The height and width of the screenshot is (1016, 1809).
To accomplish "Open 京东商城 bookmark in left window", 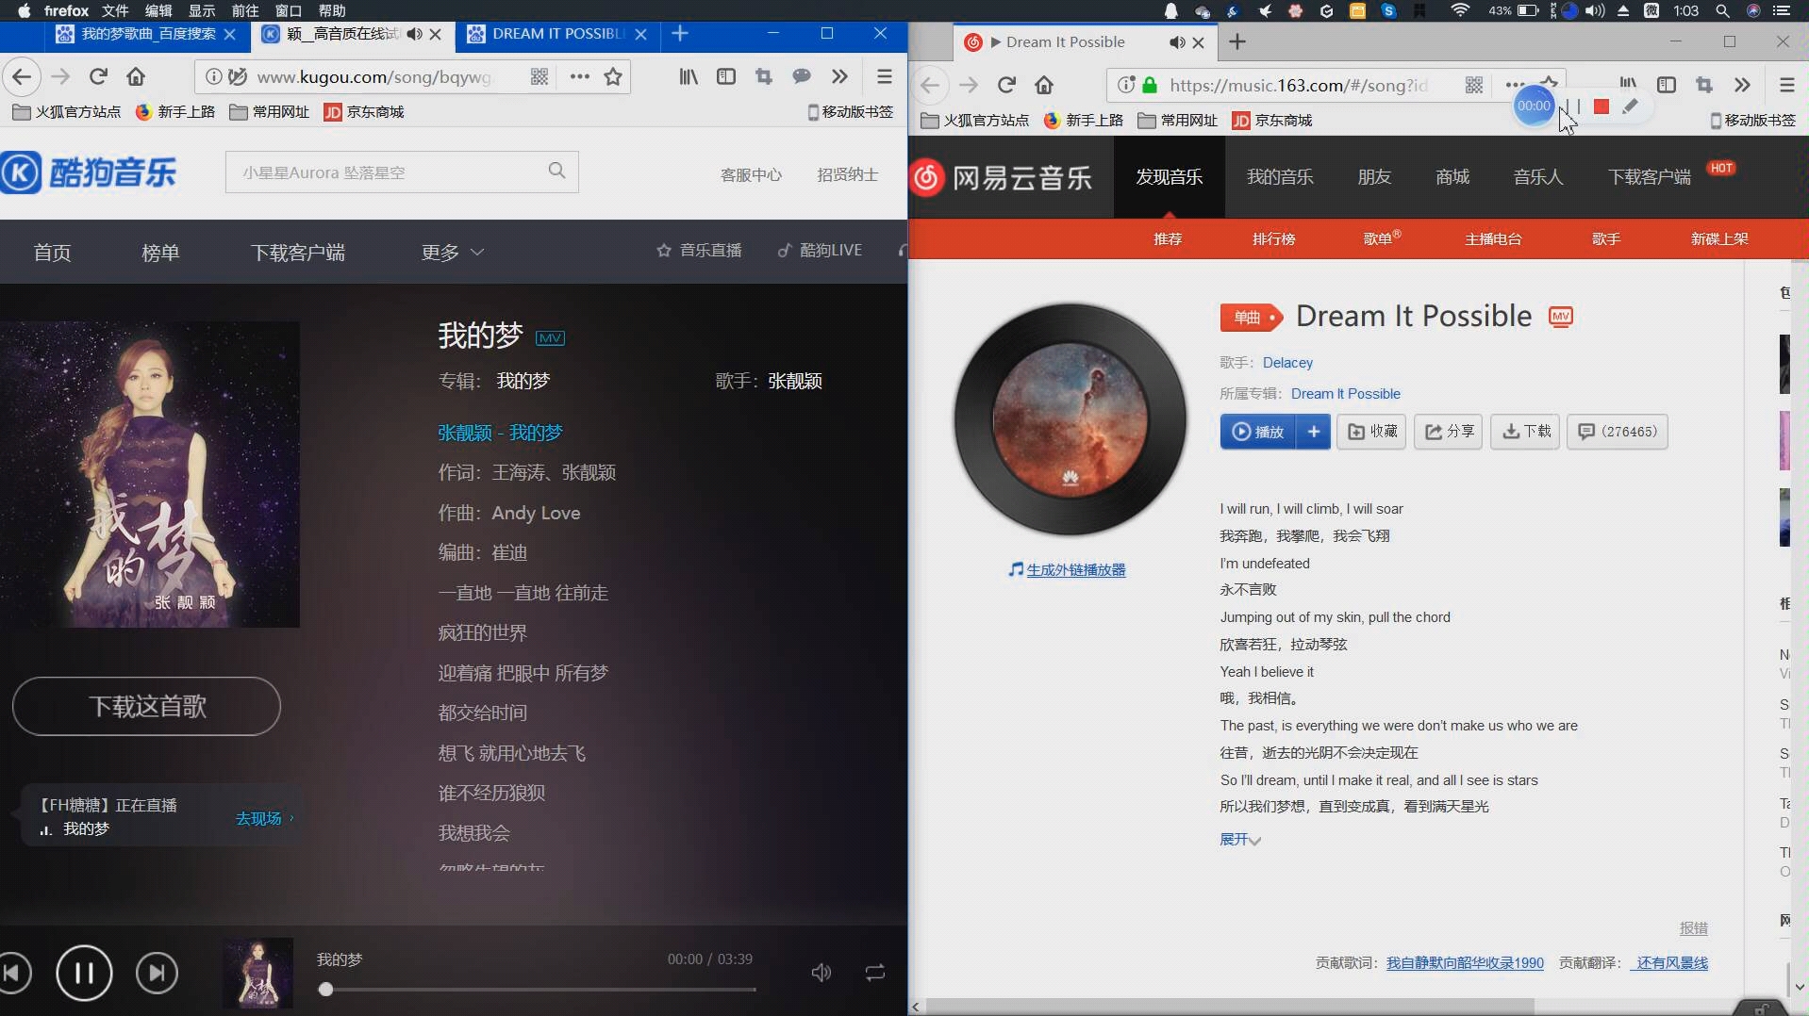I will coord(364,111).
